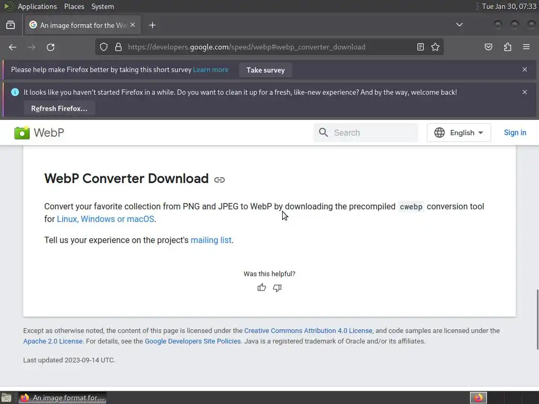
Task: Select the 'An image format for the We' tab
Action: [x=83, y=25]
